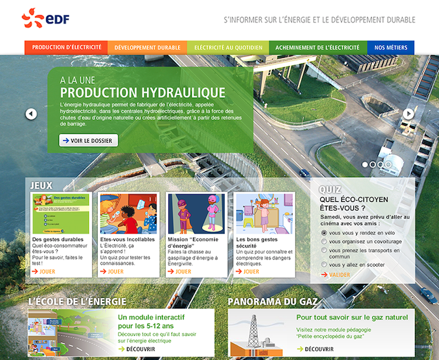This screenshot has width=439, height=360.
Task: Click Voir le dossier button
Action: 88,140
